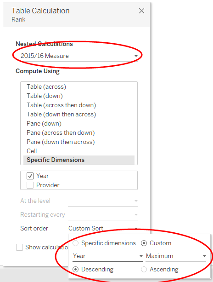Toggle Show calculation assistance checkbox

20,247
